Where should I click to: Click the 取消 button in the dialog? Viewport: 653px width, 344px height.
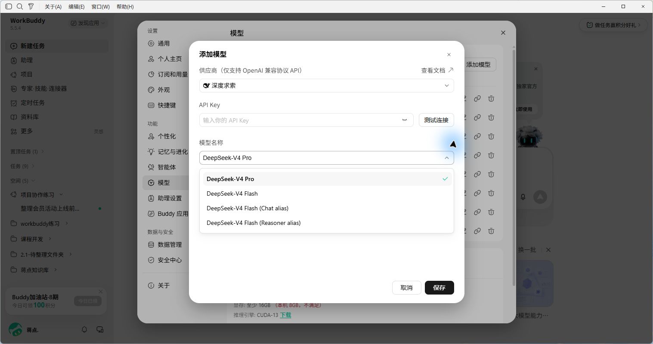(x=406, y=288)
